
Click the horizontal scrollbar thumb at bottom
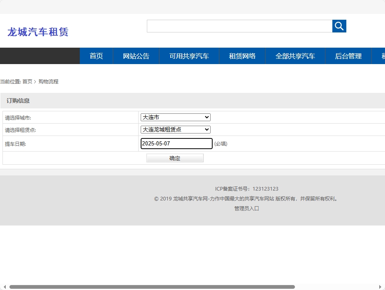pyautogui.click(x=152, y=287)
